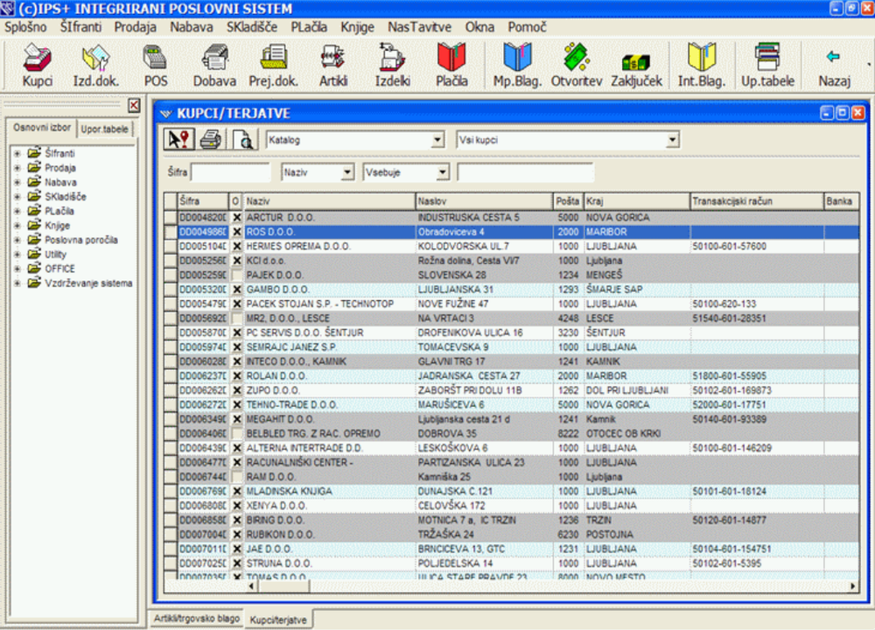The height and width of the screenshot is (630, 875).
Task: Toggle the O checkbox for PAJEK D.O.O.
Action: (236, 275)
